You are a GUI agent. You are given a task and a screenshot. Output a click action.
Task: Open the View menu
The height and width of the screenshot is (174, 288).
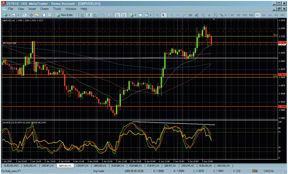21,9
